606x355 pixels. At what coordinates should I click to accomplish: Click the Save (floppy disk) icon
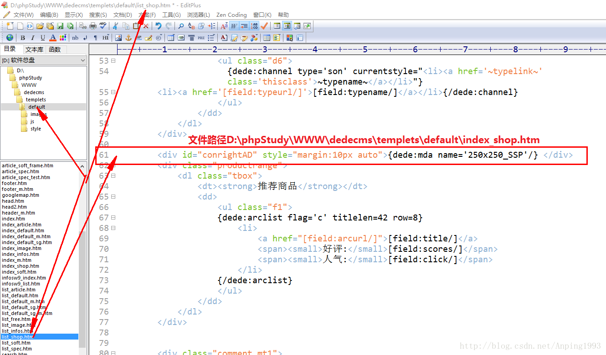60,26
